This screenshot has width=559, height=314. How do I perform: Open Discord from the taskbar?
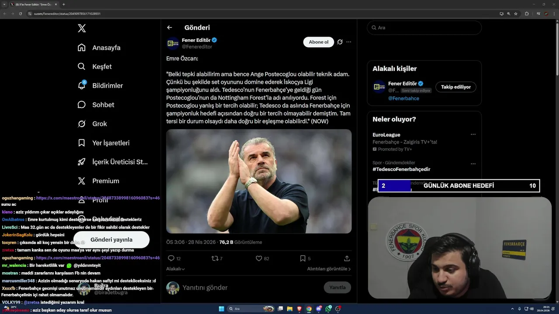pos(319,309)
